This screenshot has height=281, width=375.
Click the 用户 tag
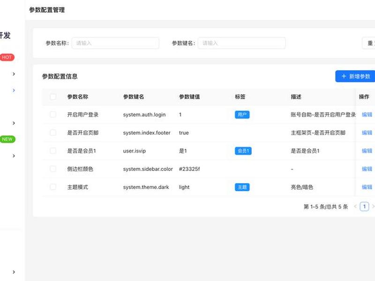coord(242,115)
